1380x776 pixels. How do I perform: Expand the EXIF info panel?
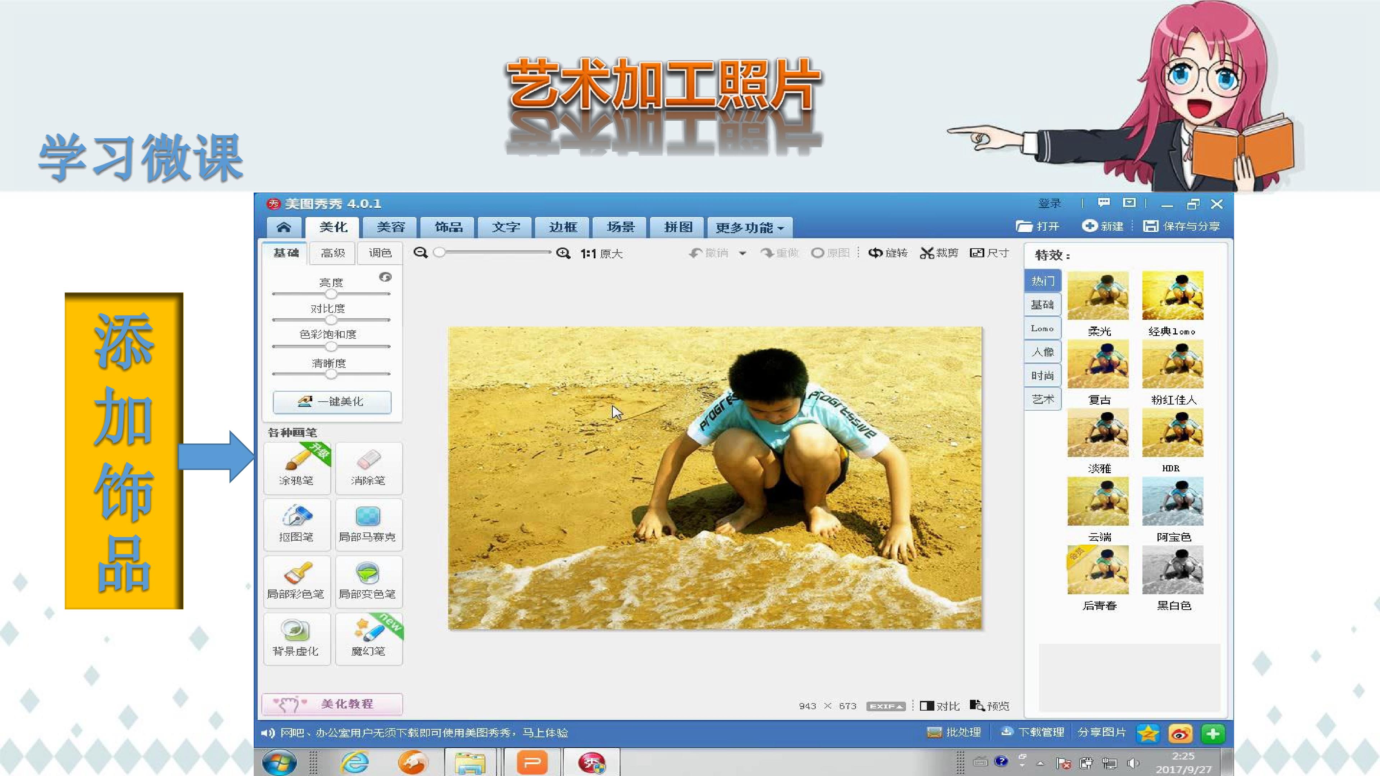(885, 706)
